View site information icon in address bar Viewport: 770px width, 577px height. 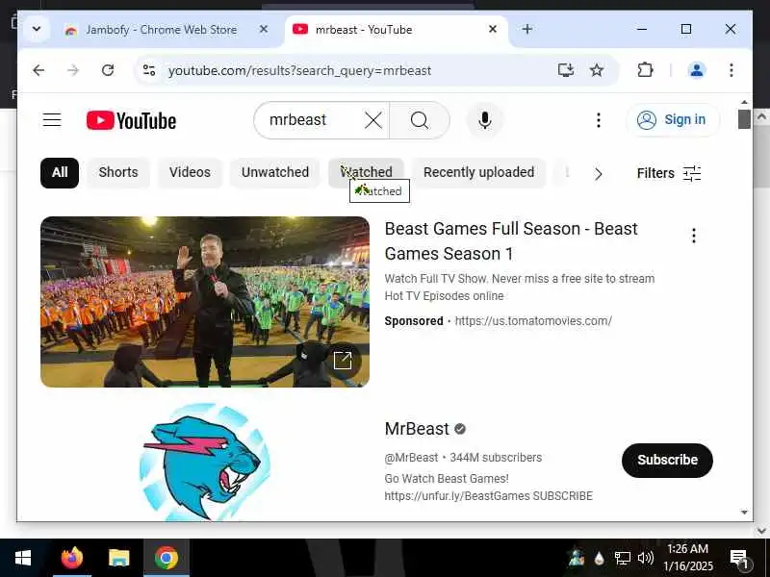[149, 70]
